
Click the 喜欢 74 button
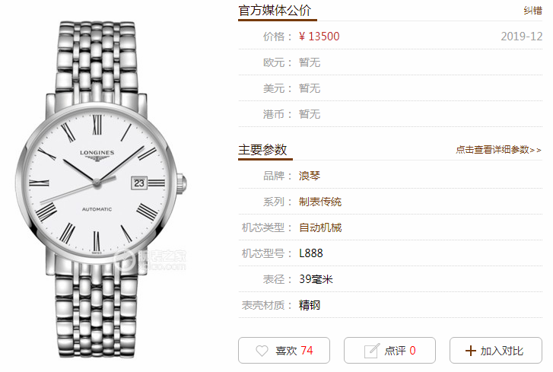tap(284, 350)
